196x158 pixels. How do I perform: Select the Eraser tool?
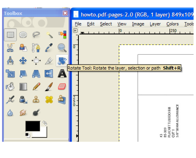coord(62,86)
